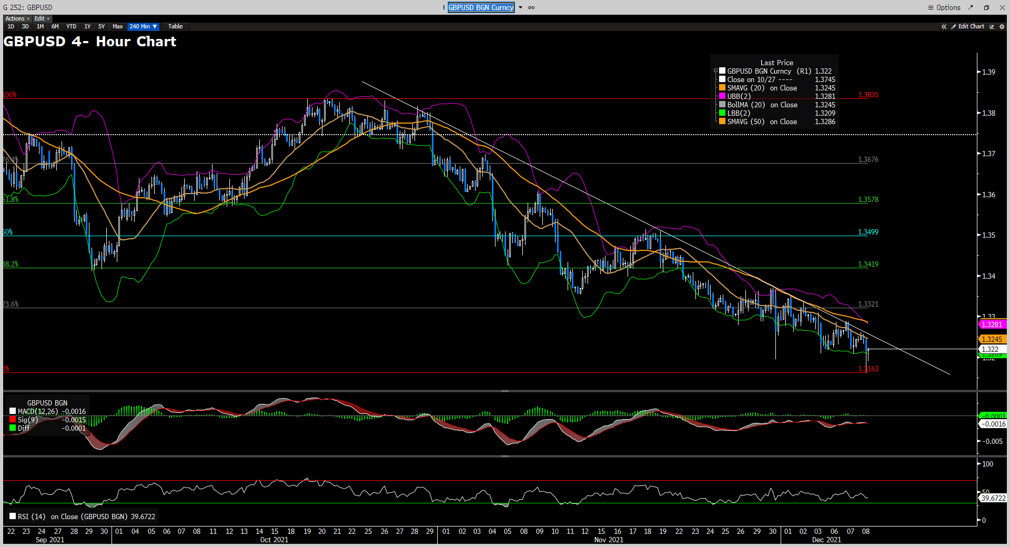Image resolution: width=1010 pixels, height=547 pixels.
Task: Click the annotate chart icon next to Edit Chart
Action: (992, 26)
